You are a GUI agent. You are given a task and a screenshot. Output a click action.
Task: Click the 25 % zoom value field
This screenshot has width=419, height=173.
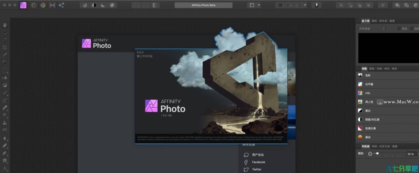(x=411, y=154)
